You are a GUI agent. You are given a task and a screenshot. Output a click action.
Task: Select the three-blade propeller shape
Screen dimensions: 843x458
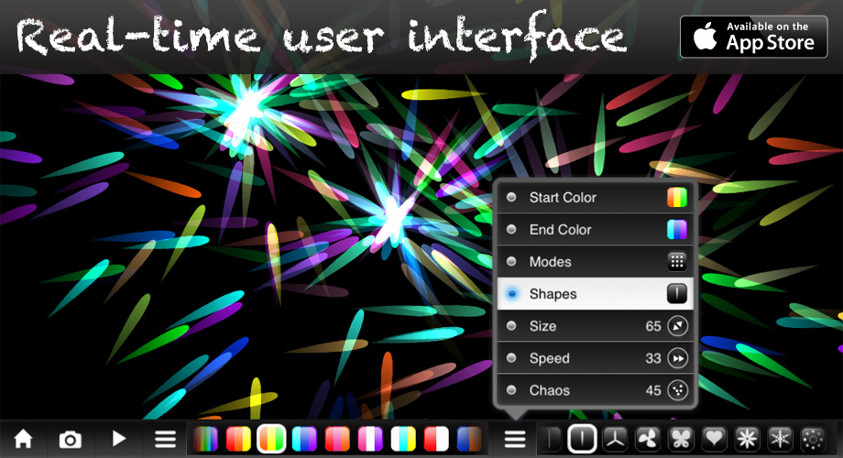(x=615, y=439)
